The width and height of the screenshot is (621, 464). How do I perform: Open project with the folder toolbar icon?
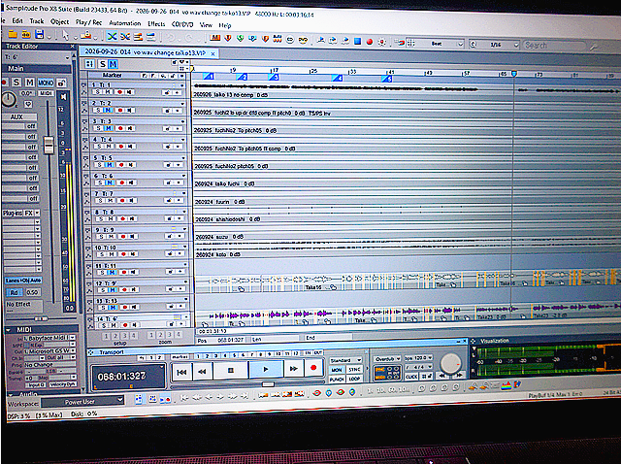click(13, 35)
